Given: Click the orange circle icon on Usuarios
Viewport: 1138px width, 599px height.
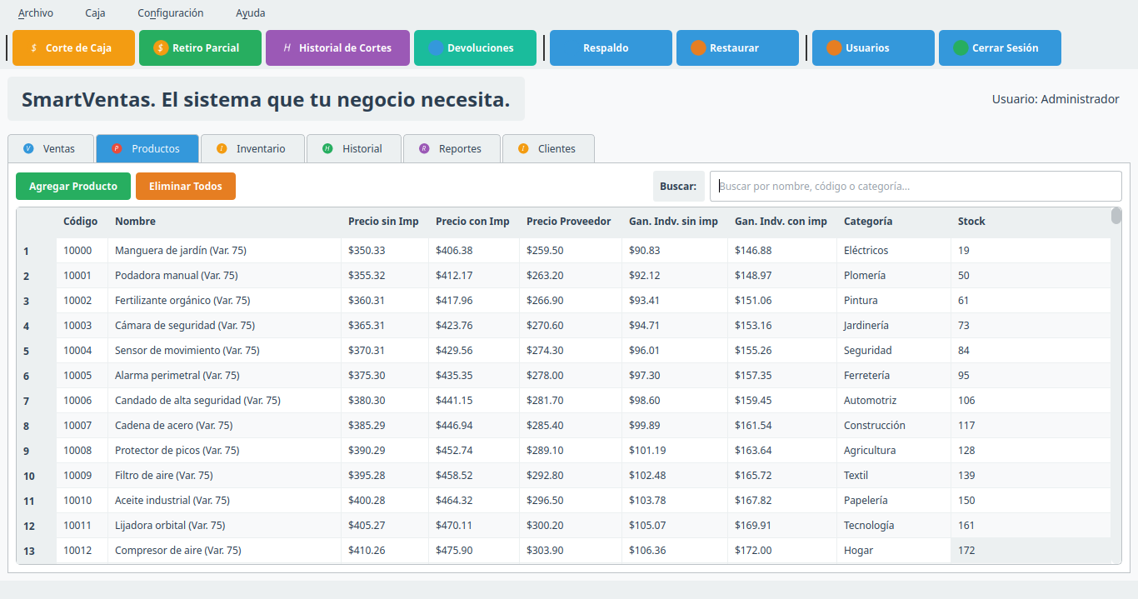Looking at the screenshot, I should click(x=834, y=48).
